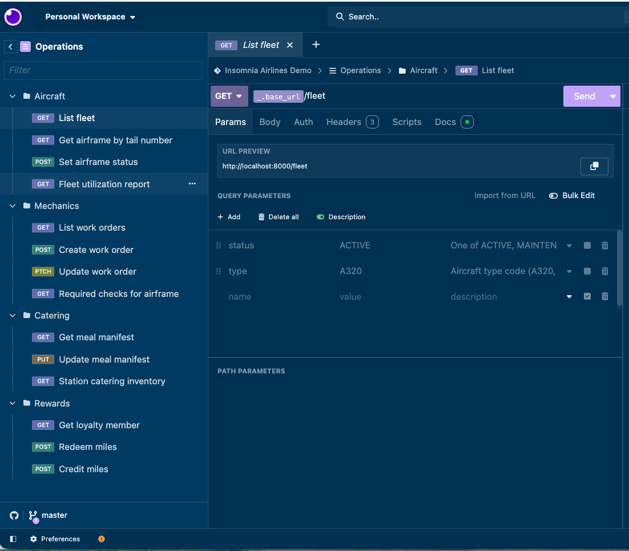
Task: Click the Preferences gear icon
Action: (34, 539)
